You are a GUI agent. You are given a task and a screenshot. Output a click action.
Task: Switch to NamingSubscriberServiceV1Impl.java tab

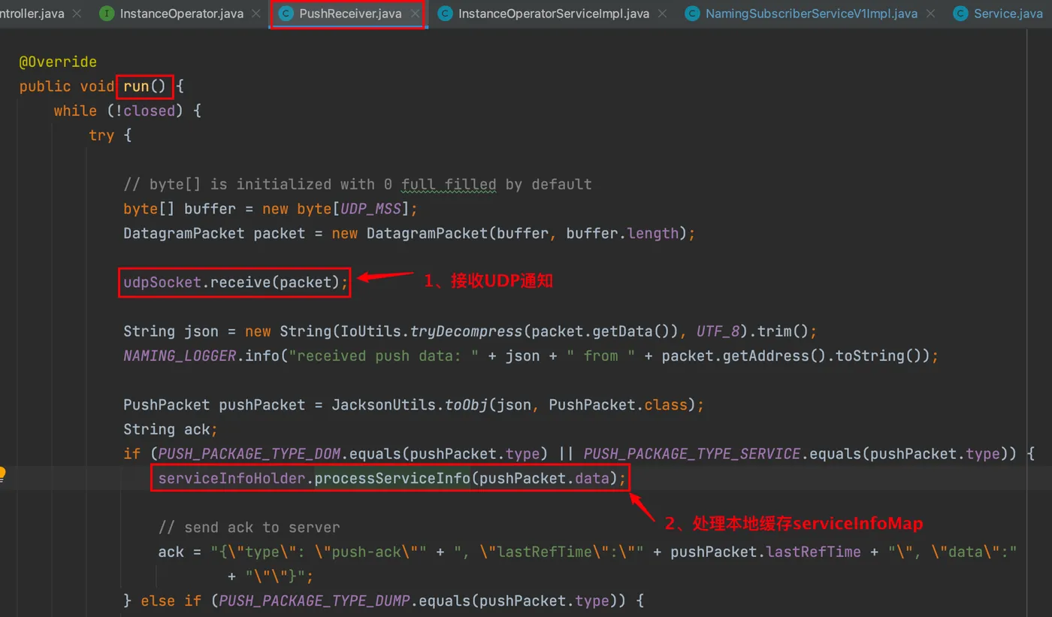click(812, 14)
